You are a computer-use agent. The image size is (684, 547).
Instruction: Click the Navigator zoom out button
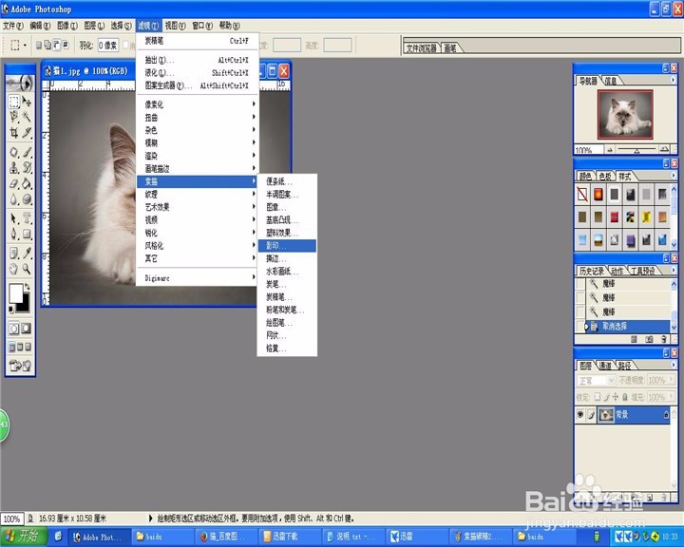click(610, 150)
